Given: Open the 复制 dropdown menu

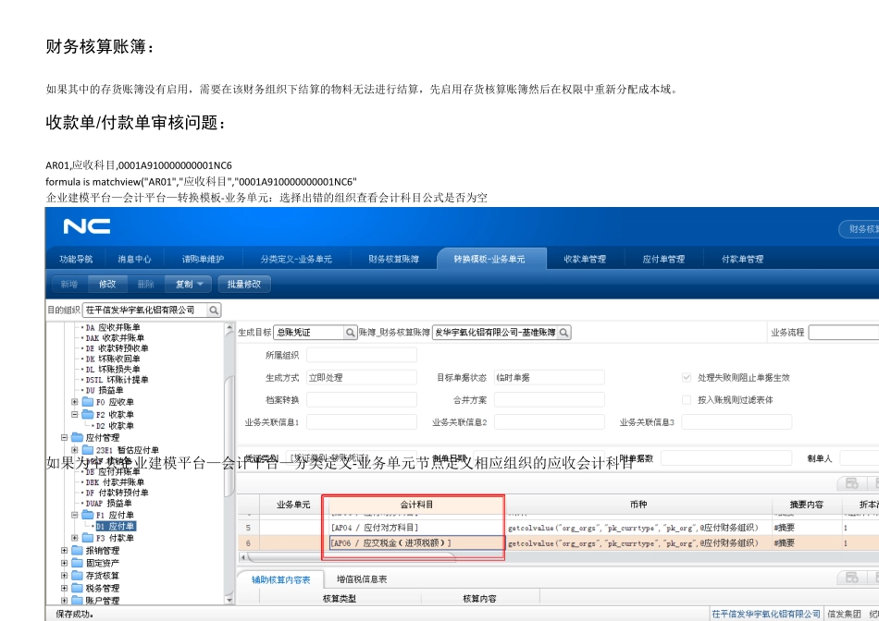Looking at the screenshot, I should point(189,285).
